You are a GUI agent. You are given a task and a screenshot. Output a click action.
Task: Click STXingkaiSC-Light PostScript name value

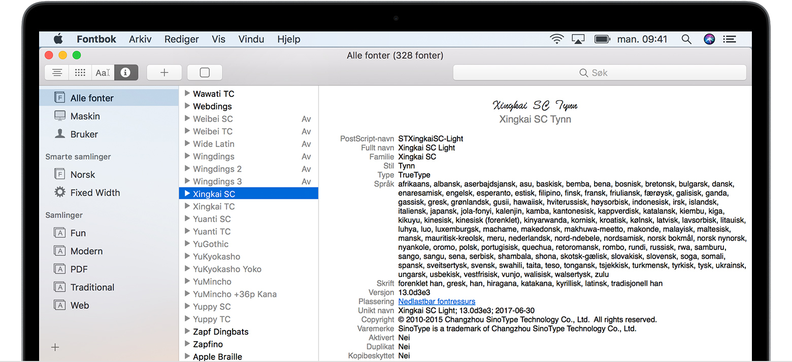[x=431, y=138]
